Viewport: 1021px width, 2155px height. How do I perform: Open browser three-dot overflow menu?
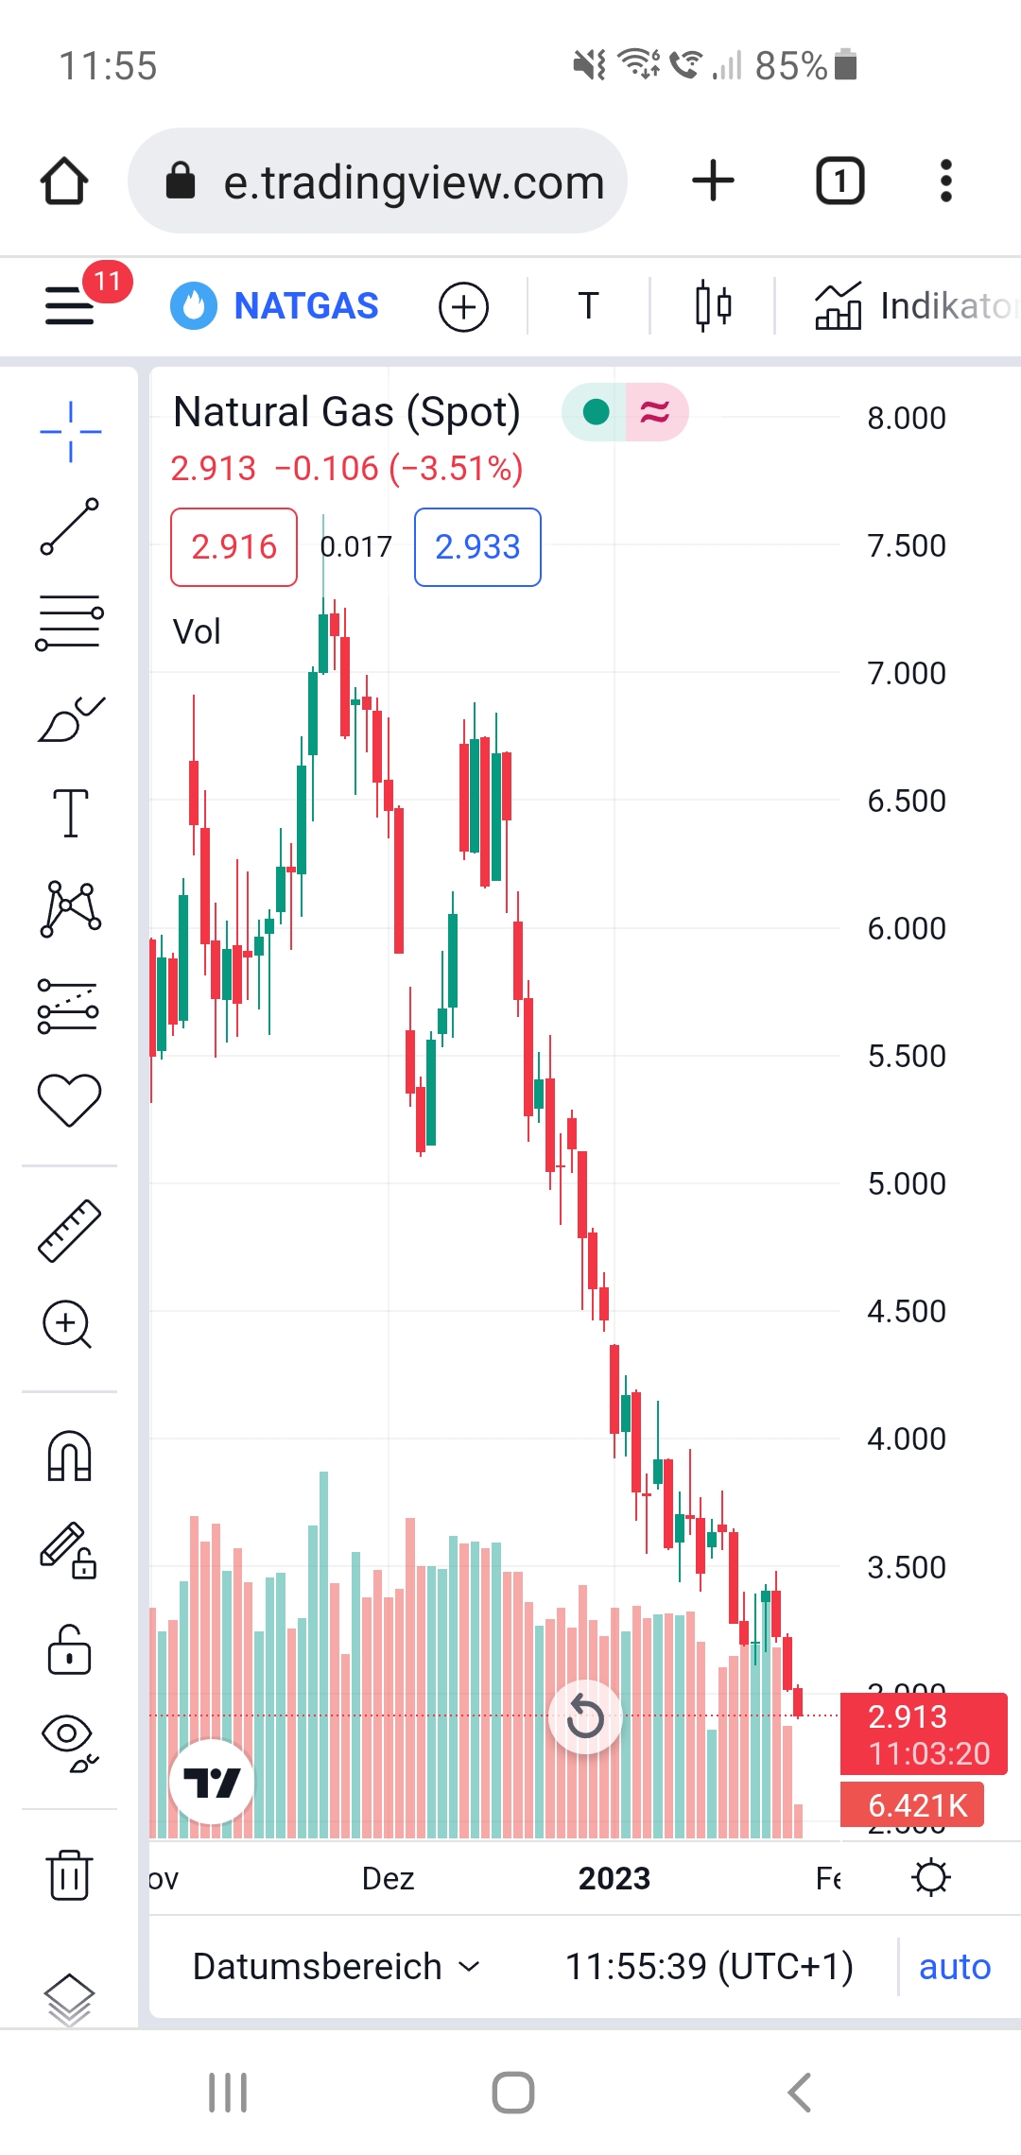(945, 181)
